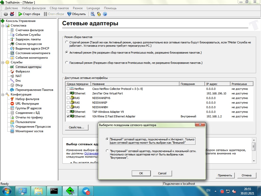Open События мониторинга tree item
Viewport: 261px width, 196px height.
[x=31, y=58]
